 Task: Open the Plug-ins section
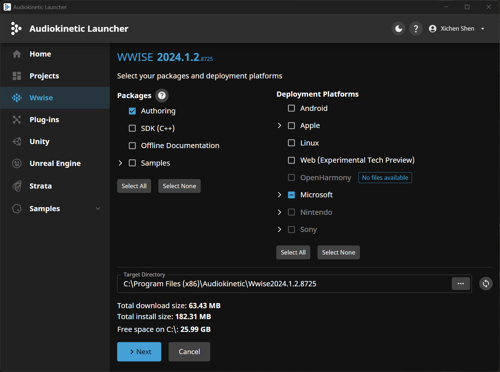(x=44, y=120)
